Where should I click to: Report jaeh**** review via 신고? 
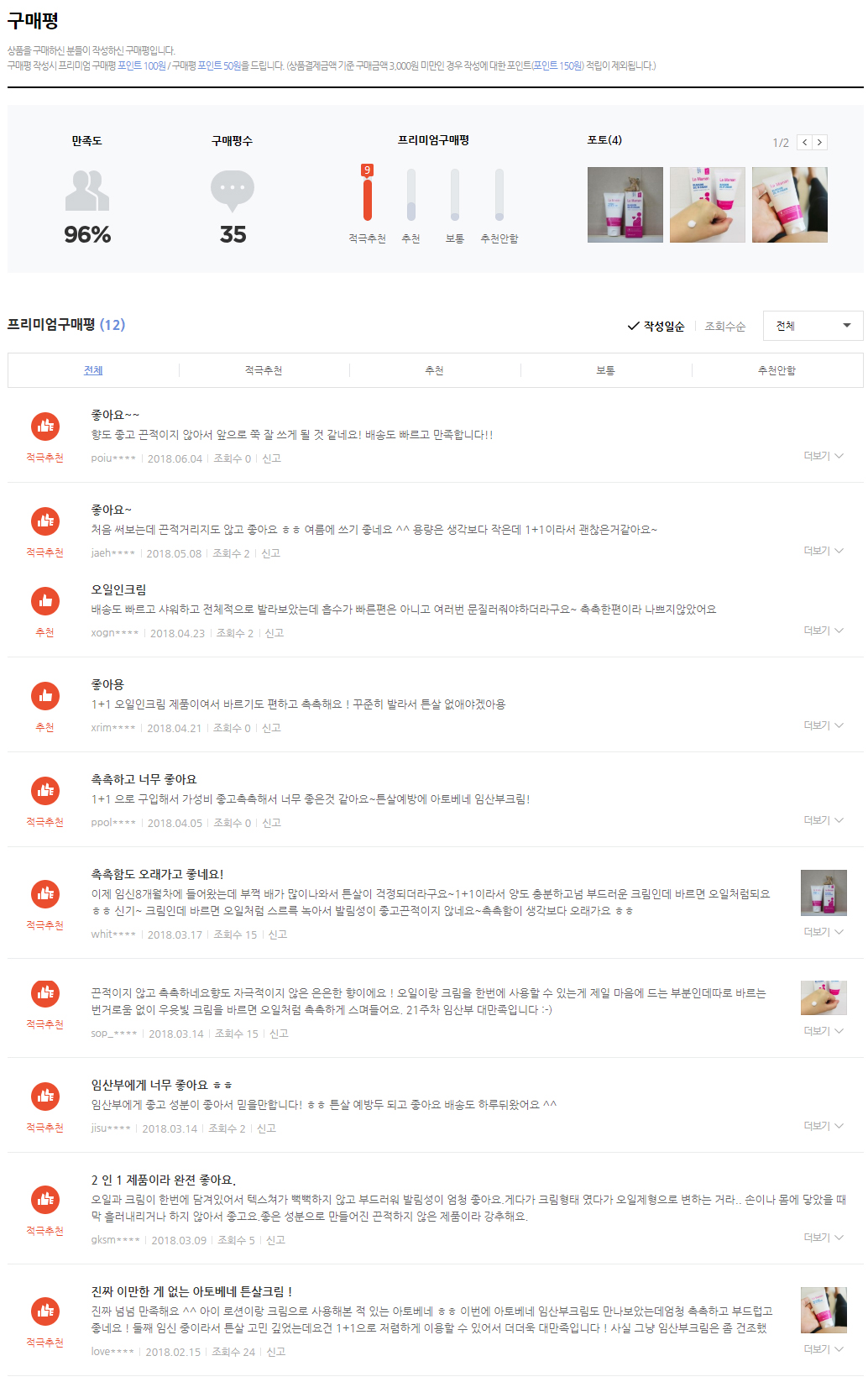point(270,553)
